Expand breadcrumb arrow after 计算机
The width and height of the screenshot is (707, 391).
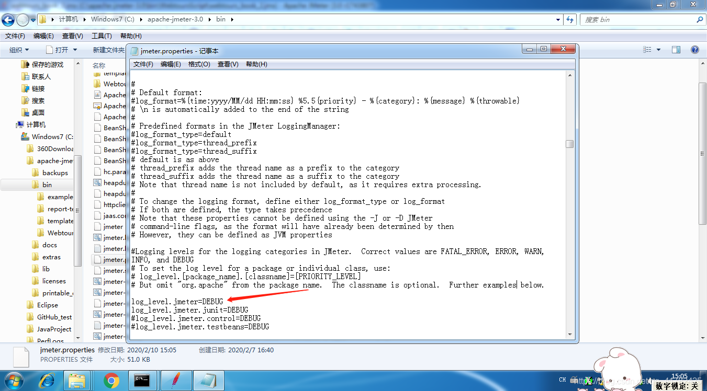(x=84, y=19)
